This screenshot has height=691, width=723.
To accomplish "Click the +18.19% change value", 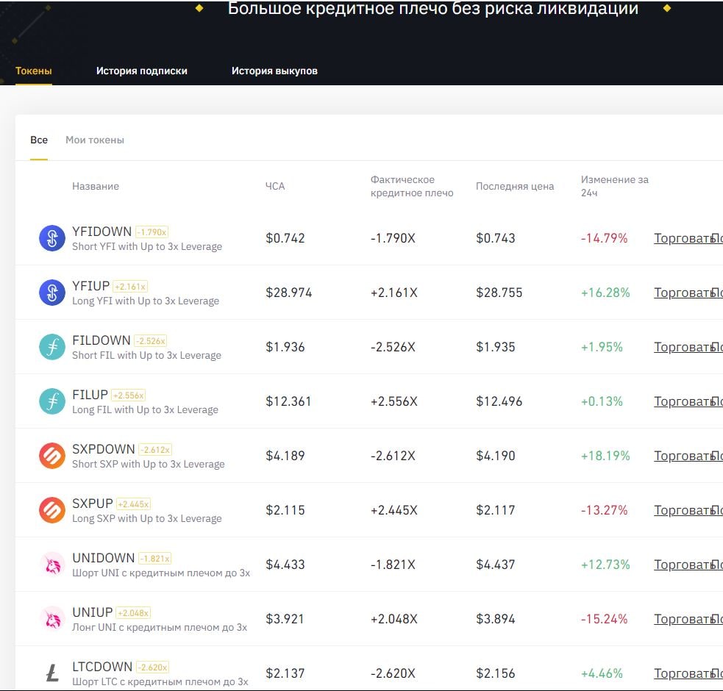I will (605, 456).
